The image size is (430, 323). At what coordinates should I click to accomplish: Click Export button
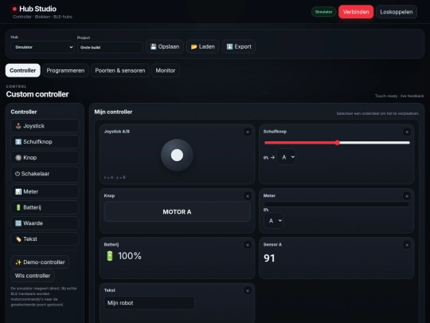[x=239, y=47]
